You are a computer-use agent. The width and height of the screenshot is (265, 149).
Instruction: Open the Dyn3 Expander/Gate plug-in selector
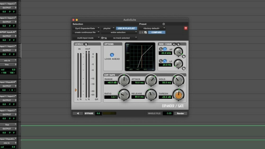pos(86,28)
